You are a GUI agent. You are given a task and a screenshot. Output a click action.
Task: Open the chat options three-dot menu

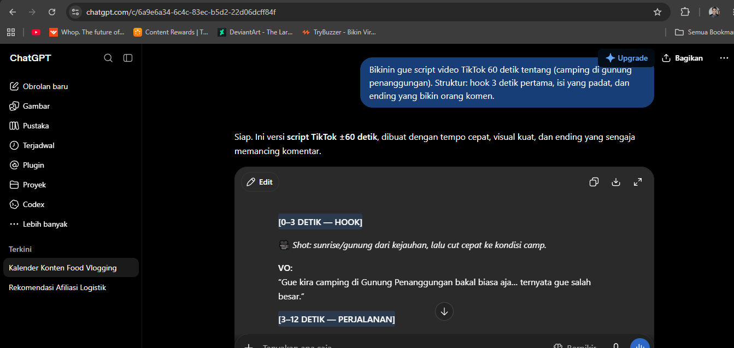[724, 58]
